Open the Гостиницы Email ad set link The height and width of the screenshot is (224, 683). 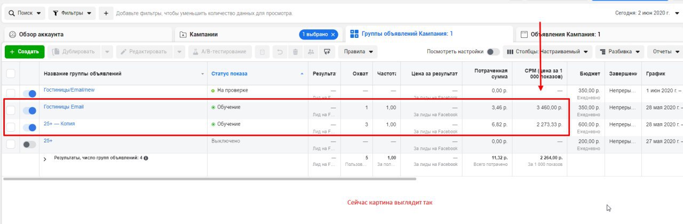63,107
